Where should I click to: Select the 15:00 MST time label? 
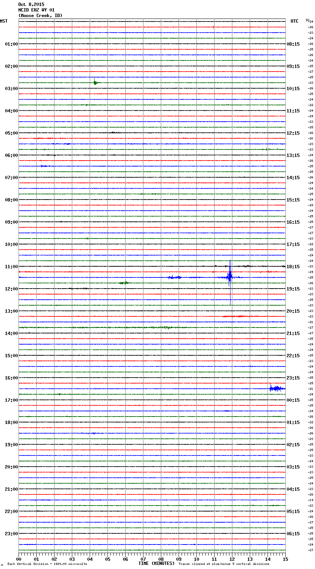(x=11, y=356)
